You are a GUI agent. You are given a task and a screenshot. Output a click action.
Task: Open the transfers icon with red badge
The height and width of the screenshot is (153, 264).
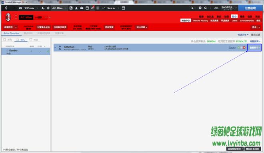click(92, 8)
